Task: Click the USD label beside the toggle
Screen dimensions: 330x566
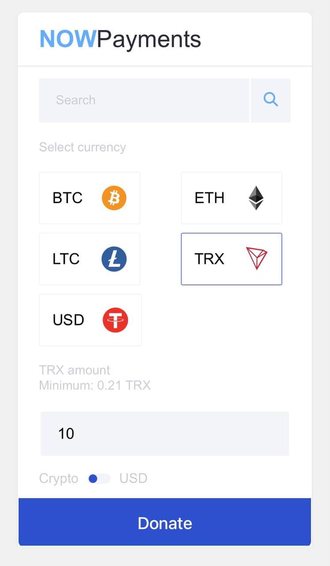Action: coord(133,478)
